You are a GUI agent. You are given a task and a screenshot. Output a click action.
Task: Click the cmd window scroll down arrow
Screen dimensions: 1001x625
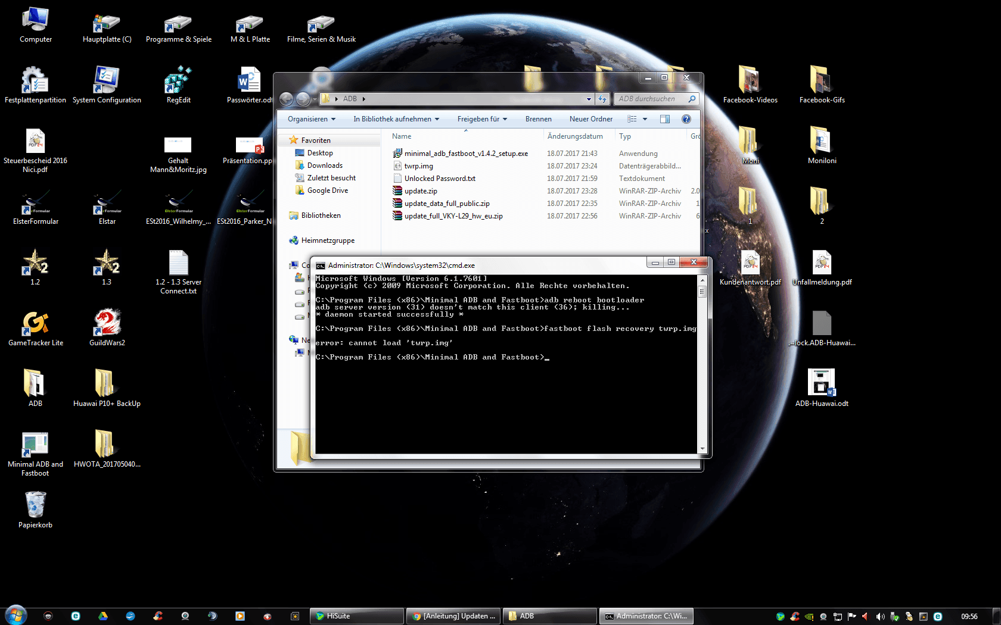pyautogui.click(x=702, y=449)
